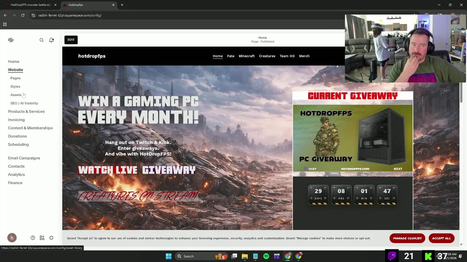This screenshot has height=262, width=467.
Task: Click the WATCH LIVE button
Action: (x=108, y=170)
